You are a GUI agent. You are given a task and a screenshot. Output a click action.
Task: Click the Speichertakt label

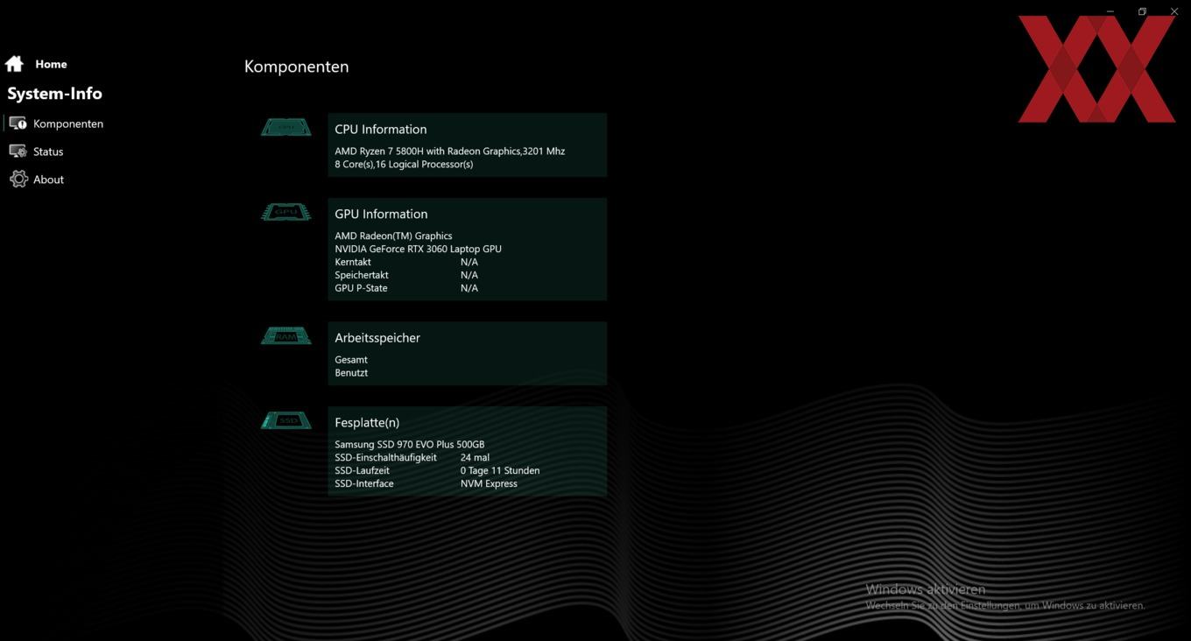[x=362, y=275]
